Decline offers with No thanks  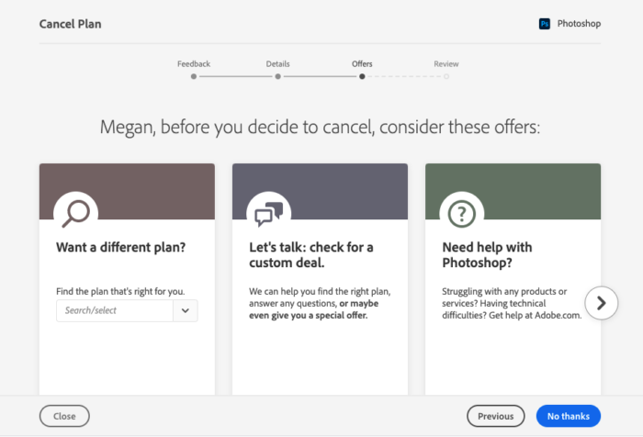(569, 416)
